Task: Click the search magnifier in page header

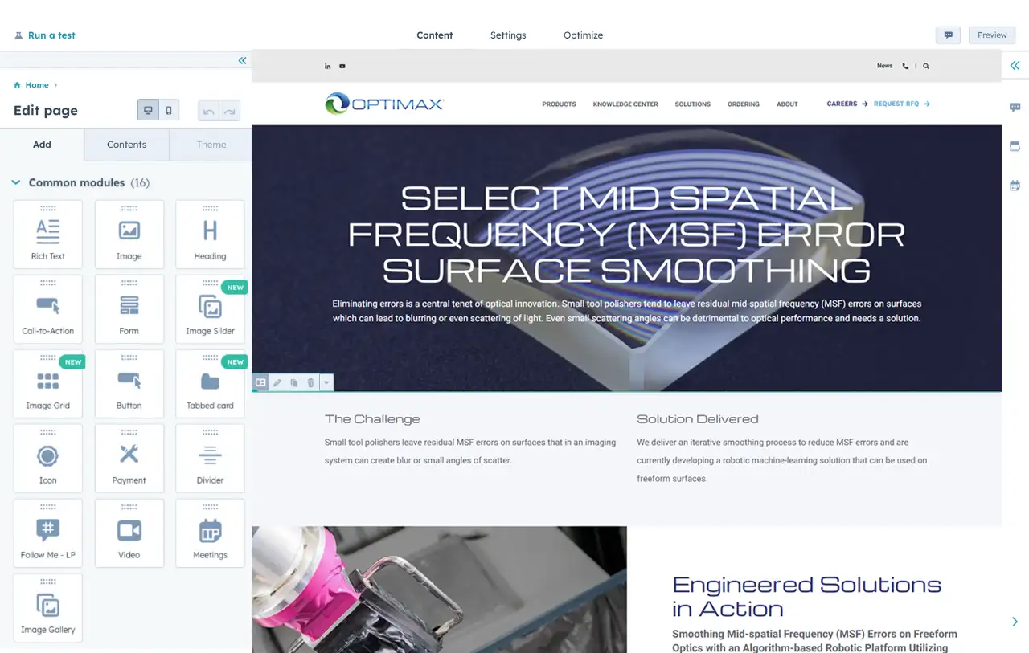Action: pyautogui.click(x=926, y=67)
